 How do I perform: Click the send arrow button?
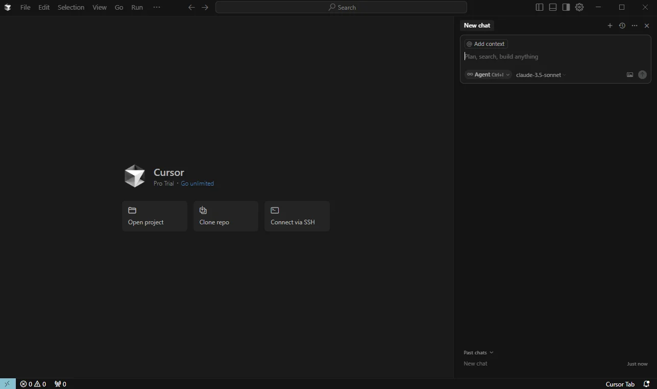(x=643, y=75)
